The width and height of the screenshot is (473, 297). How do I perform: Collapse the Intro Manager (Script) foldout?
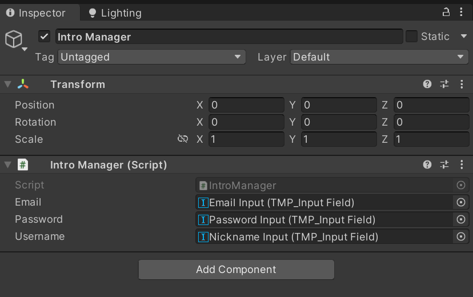coord(8,164)
